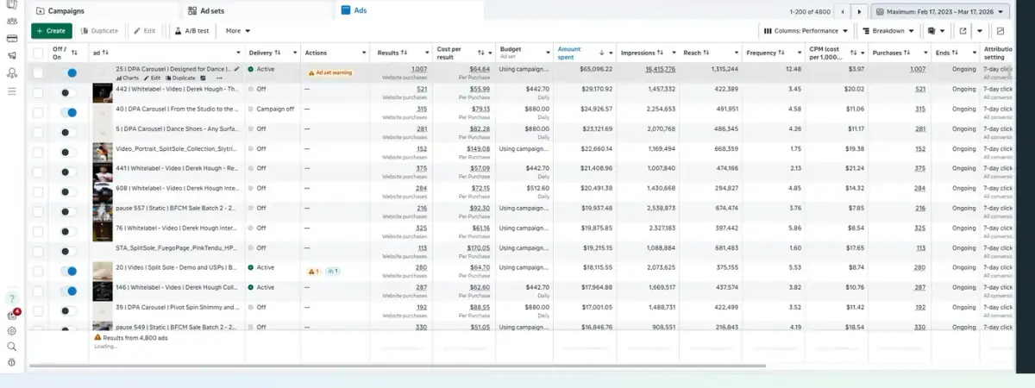Viewport: 1035px width, 388px height.
Task: Open the date range dropdown
Action: coord(940,12)
